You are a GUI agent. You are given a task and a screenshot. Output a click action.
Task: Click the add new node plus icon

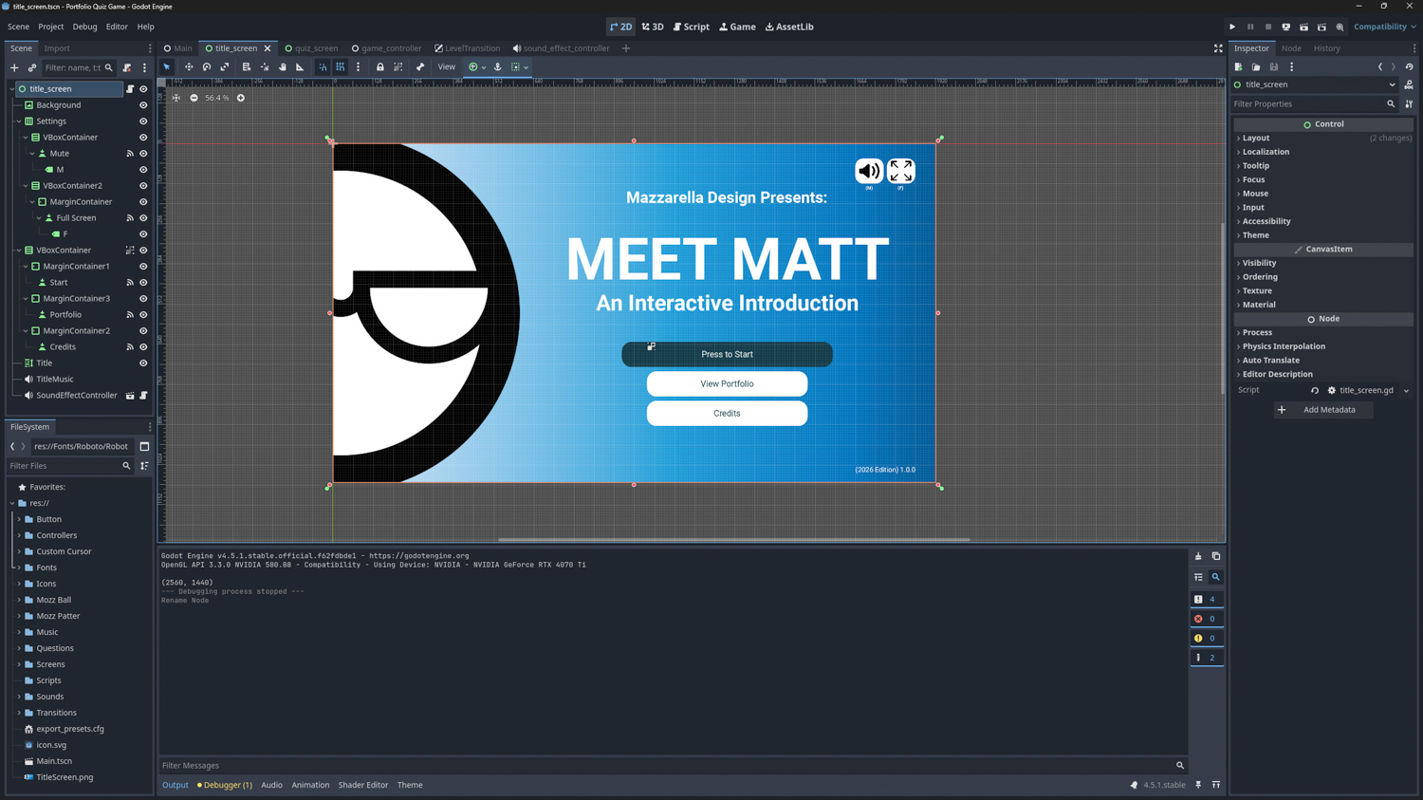(x=14, y=68)
